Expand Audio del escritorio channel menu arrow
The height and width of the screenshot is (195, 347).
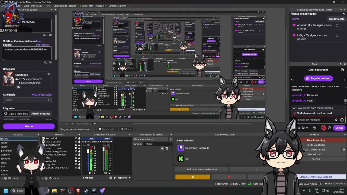100,142
